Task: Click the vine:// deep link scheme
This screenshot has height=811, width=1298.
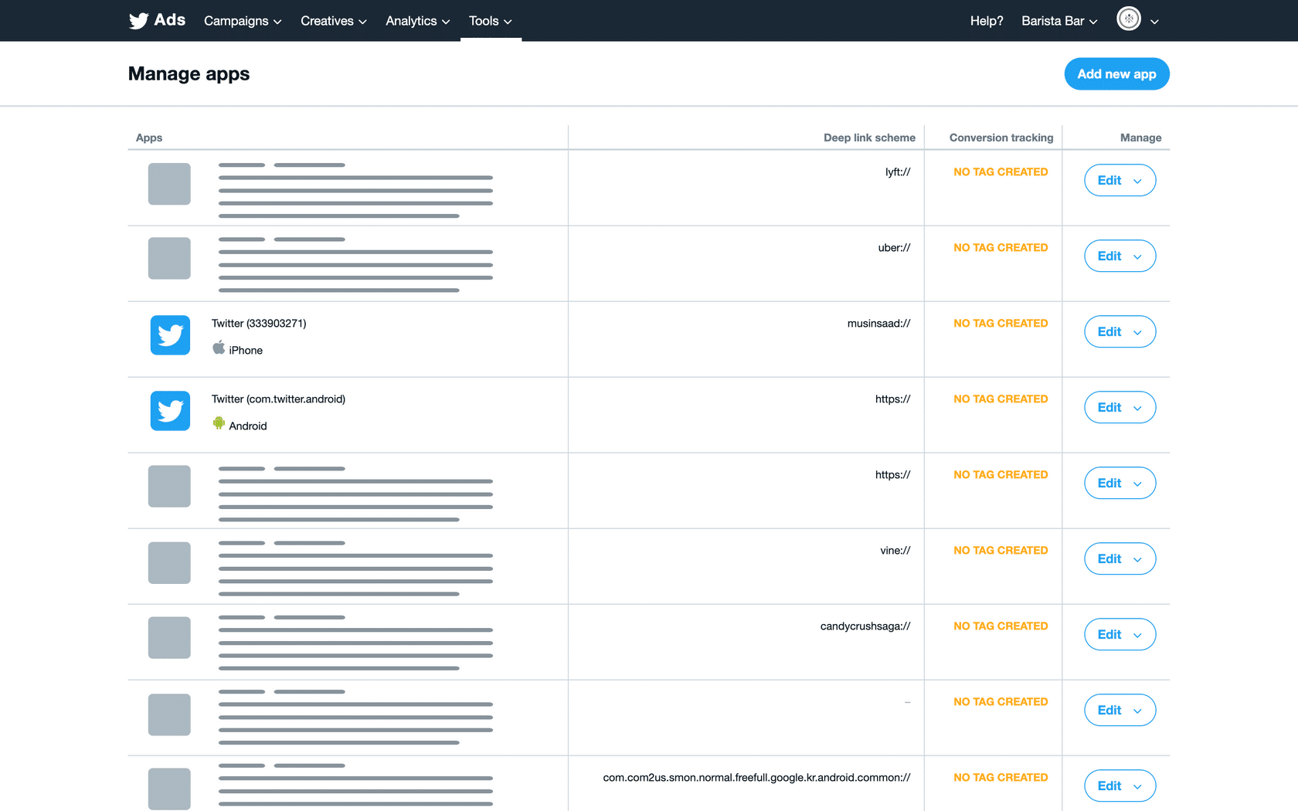Action: pyautogui.click(x=895, y=550)
